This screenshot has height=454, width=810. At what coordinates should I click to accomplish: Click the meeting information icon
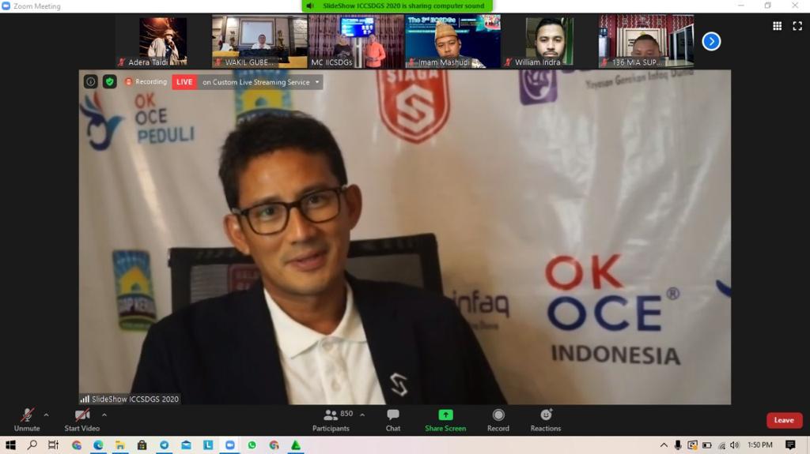tap(90, 81)
